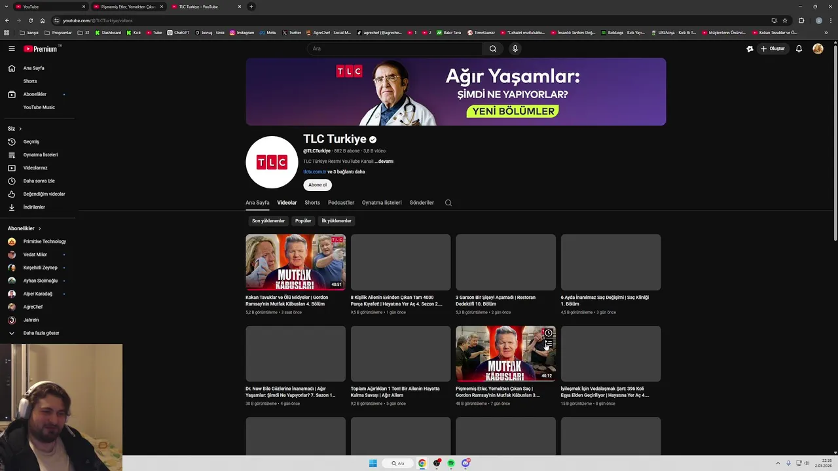Switch to the Videolar tab
Viewport: 838px width, 471px height.
[287, 203]
